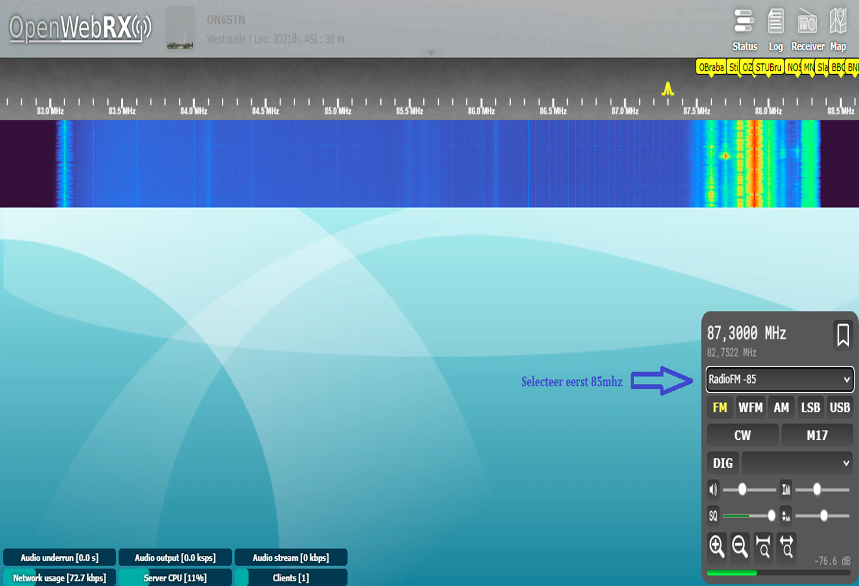Click the Audio stream status bar

pyautogui.click(x=291, y=558)
